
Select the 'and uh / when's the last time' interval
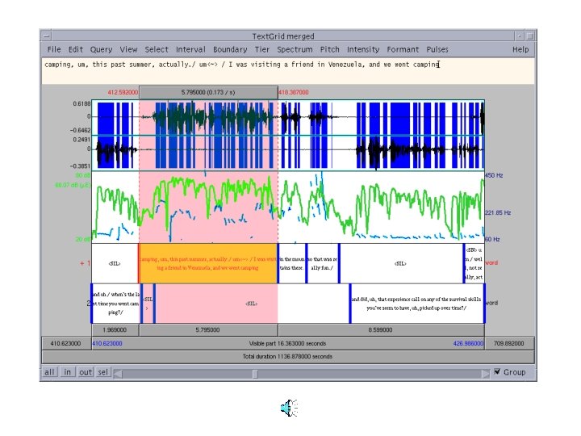point(116,304)
